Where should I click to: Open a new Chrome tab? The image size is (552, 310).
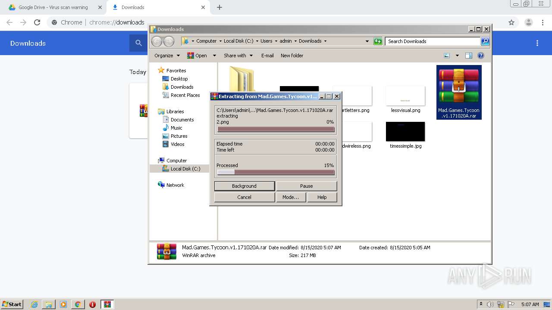pyautogui.click(x=219, y=7)
